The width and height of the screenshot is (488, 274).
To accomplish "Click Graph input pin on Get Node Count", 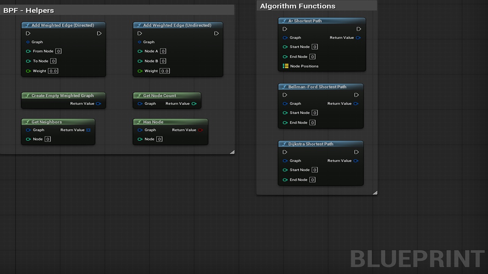I will 140,104.
